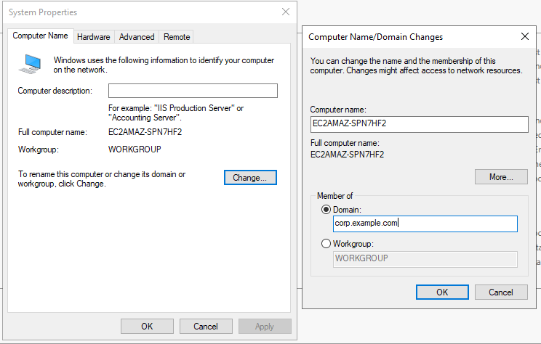Click the computer icon in System Properties

coord(30,64)
